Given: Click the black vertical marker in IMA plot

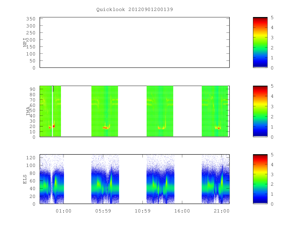Looking at the screenshot, I should (53, 89).
